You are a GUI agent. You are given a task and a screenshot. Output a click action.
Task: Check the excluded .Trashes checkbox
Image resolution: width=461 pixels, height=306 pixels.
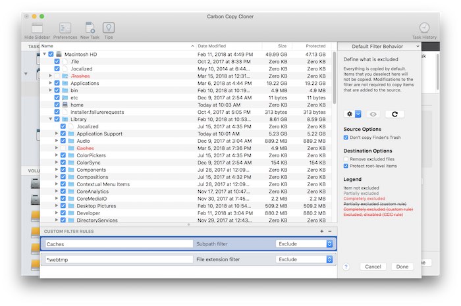pos(57,76)
